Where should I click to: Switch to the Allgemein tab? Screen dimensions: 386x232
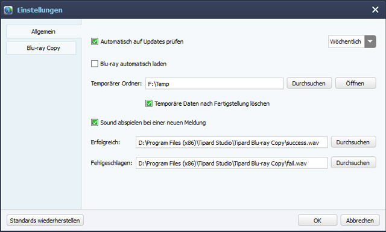click(x=43, y=32)
